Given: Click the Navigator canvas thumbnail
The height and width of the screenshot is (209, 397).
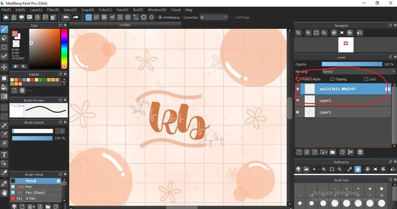Looking at the screenshot, I should coord(346,45).
